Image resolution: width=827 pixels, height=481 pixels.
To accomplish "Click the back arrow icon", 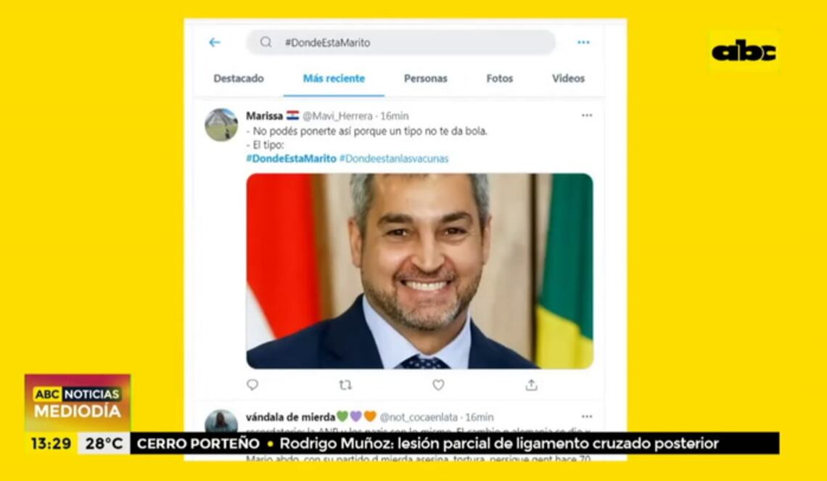I will tap(214, 42).
